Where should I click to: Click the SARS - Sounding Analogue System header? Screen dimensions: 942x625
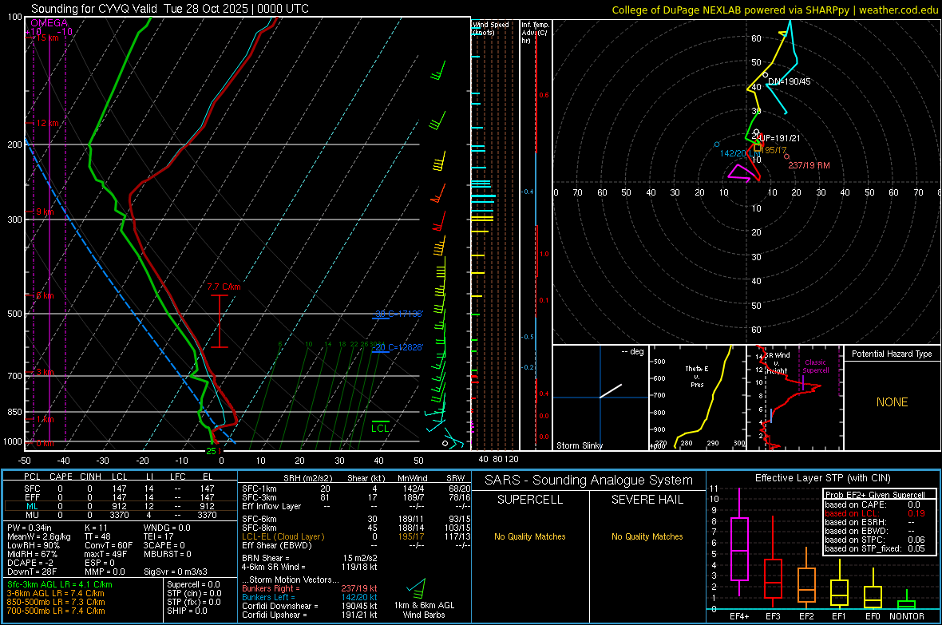point(589,480)
